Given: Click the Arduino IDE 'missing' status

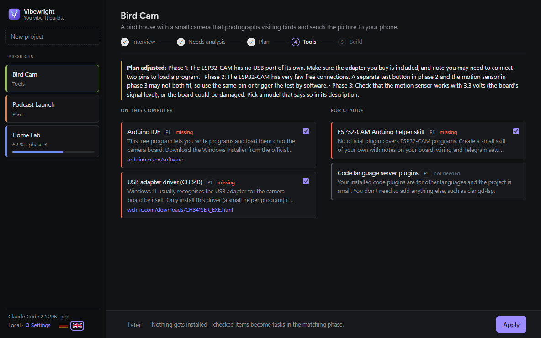Looking at the screenshot, I should pyautogui.click(x=184, y=132).
